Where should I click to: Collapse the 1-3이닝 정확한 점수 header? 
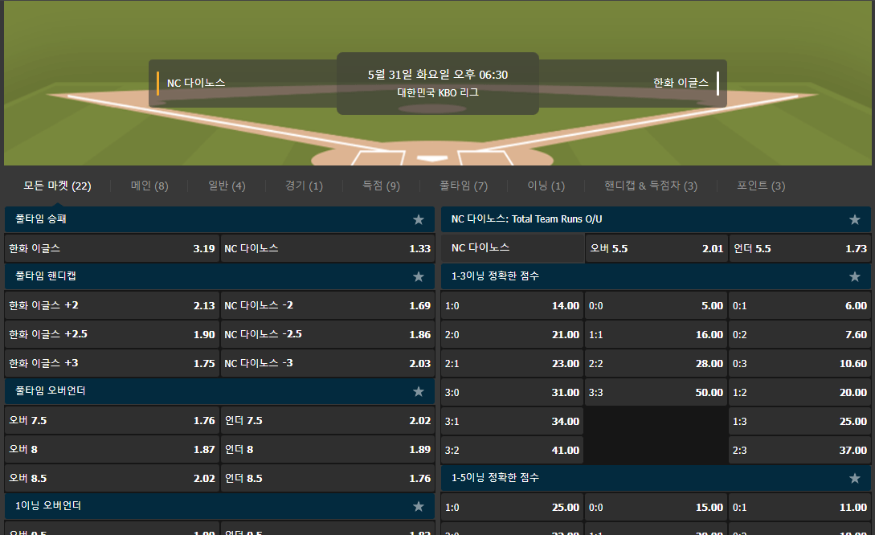click(x=656, y=276)
